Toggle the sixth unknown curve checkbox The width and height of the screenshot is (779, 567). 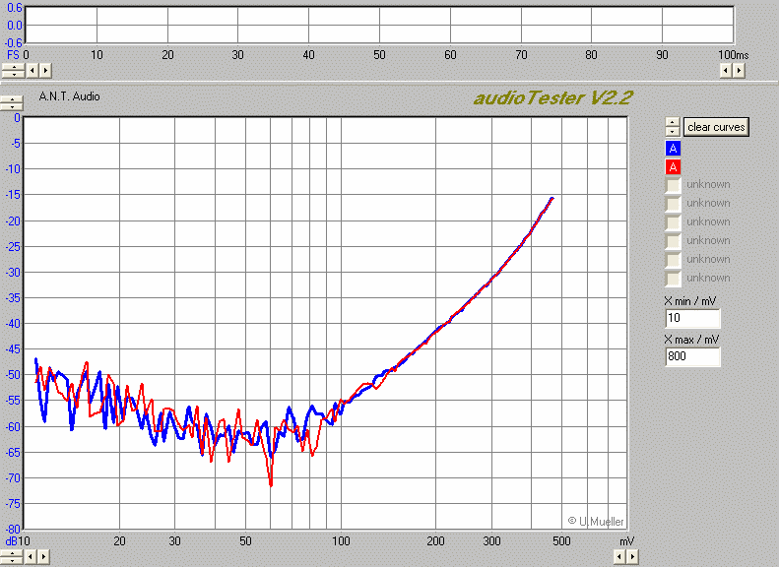tap(673, 279)
